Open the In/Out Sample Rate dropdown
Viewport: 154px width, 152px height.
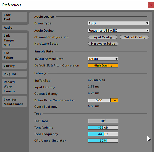[x=103, y=59]
